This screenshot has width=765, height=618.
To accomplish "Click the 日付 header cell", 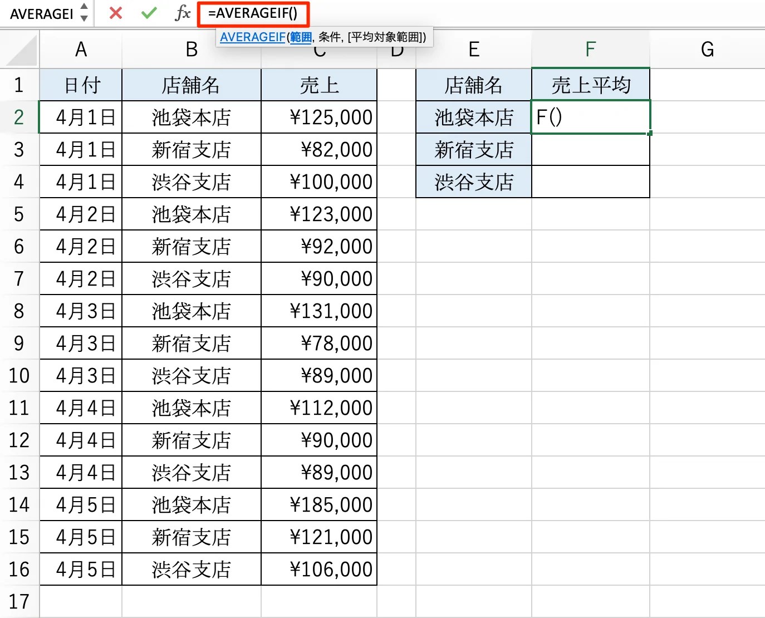I will tap(81, 85).
